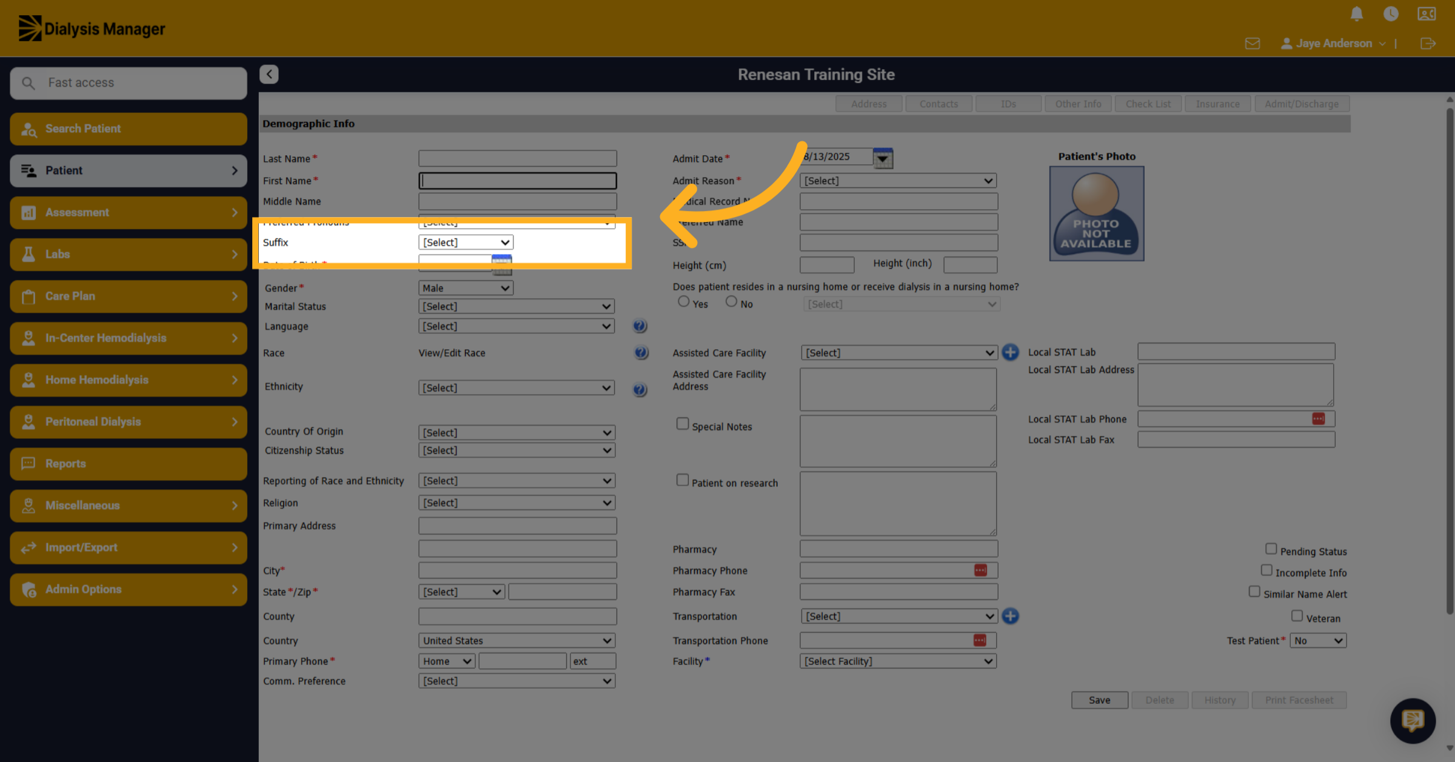Open the Admit Reason dropdown
1455x762 pixels.
click(898, 181)
